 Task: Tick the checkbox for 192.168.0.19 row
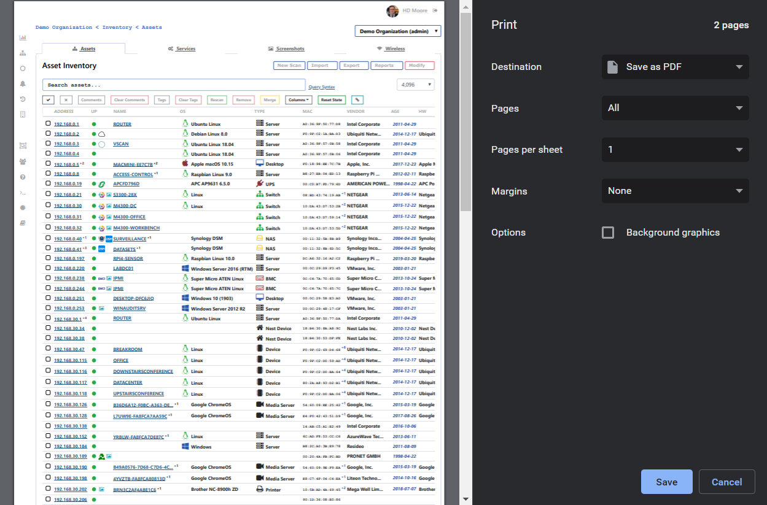pyautogui.click(x=48, y=183)
